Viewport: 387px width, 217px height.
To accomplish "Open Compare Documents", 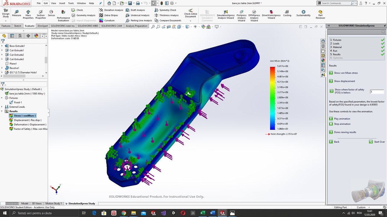I will [168, 20].
